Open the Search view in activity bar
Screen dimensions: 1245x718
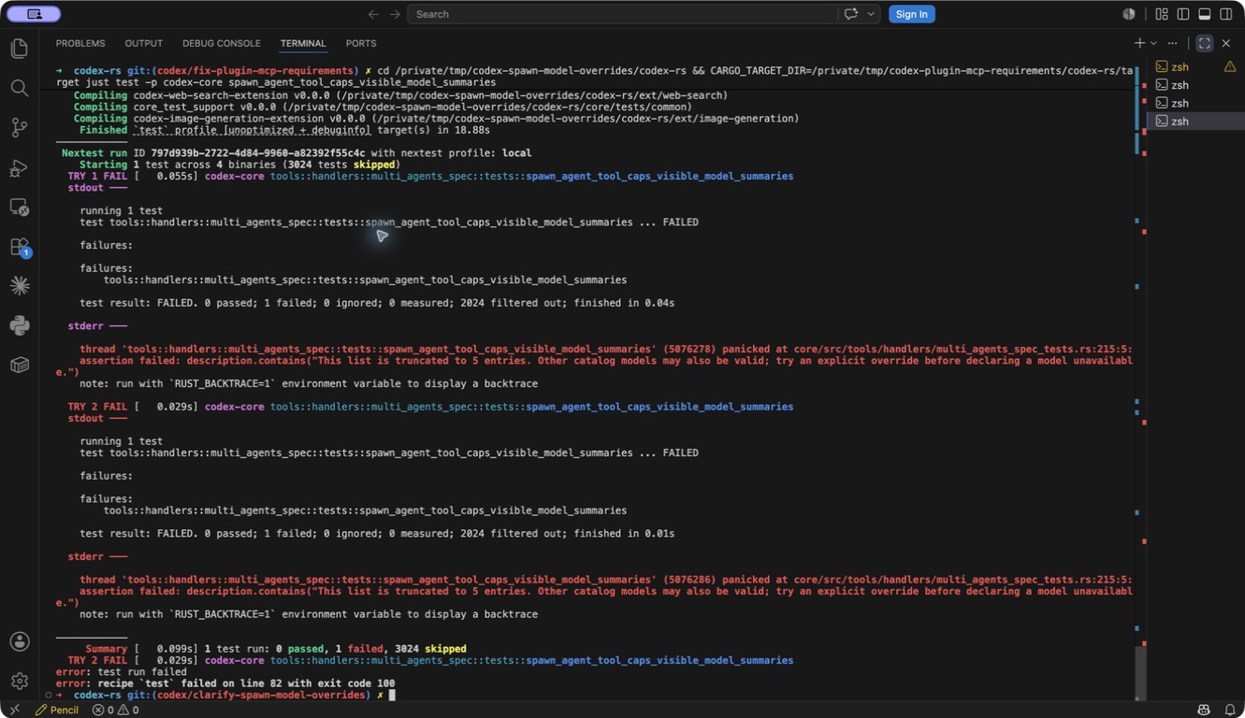tap(19, 88)
